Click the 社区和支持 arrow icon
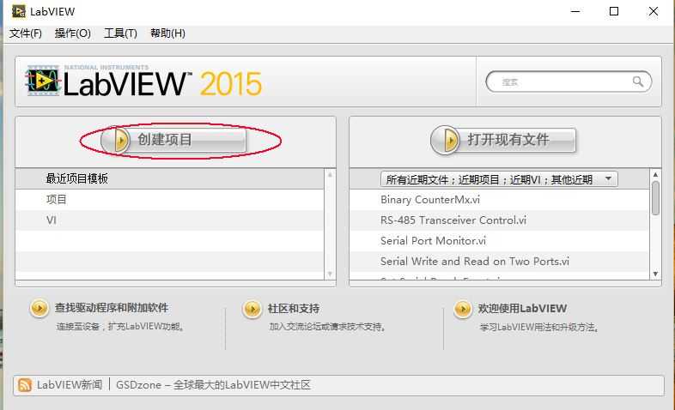 pyautogui.click(x=252, y=309)
